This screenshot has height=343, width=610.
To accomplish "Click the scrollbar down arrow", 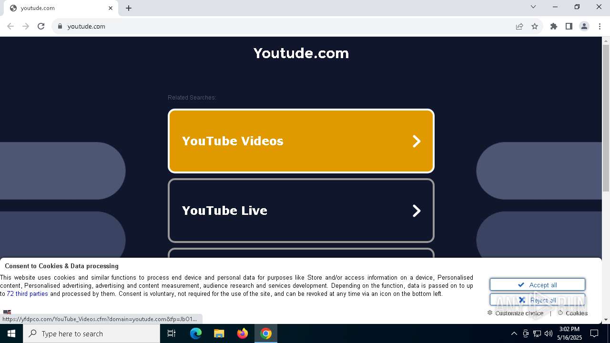I will coord(606,320).
